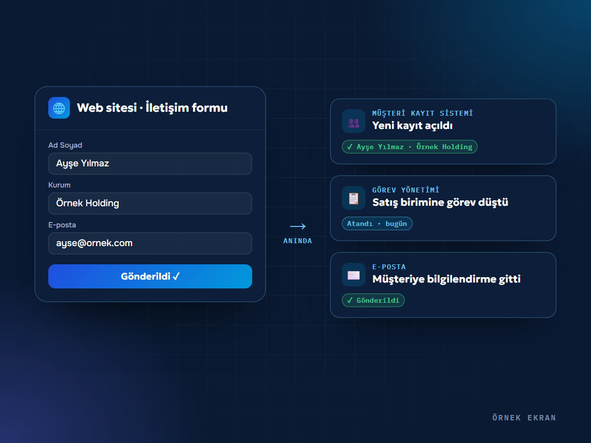591x443 pixels.
Task: Select the Kurum field with Örnek Holding
Action: (150, 203)
